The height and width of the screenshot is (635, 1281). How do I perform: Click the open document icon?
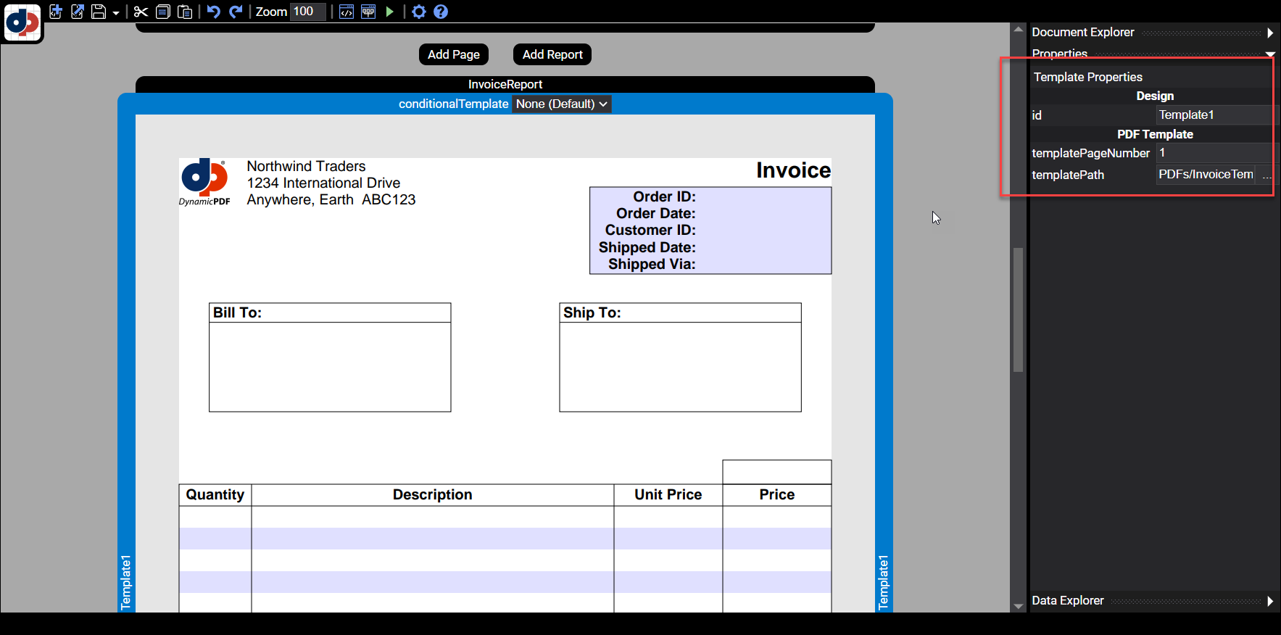click(78, 12)
